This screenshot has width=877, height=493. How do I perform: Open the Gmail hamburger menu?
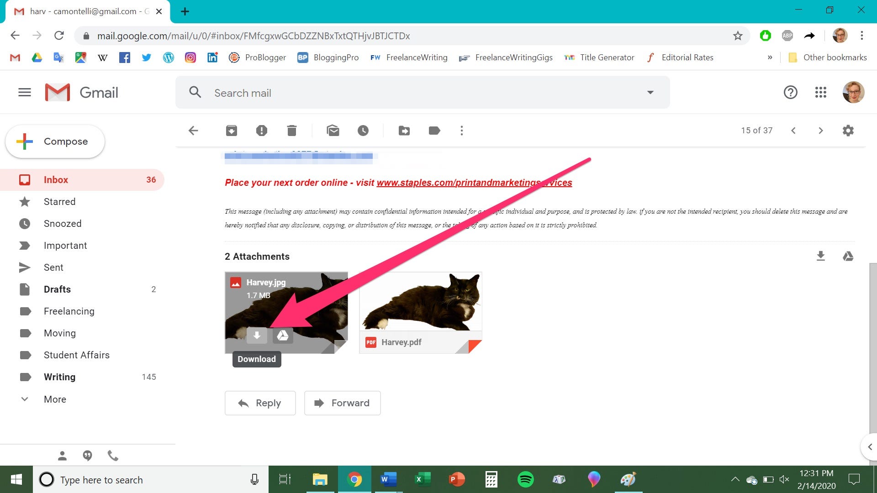[x=25, y=92]
